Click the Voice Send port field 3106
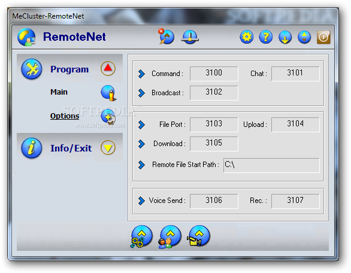Image resolution: width=351 pixels, height=273 pixels. [214, 201]
